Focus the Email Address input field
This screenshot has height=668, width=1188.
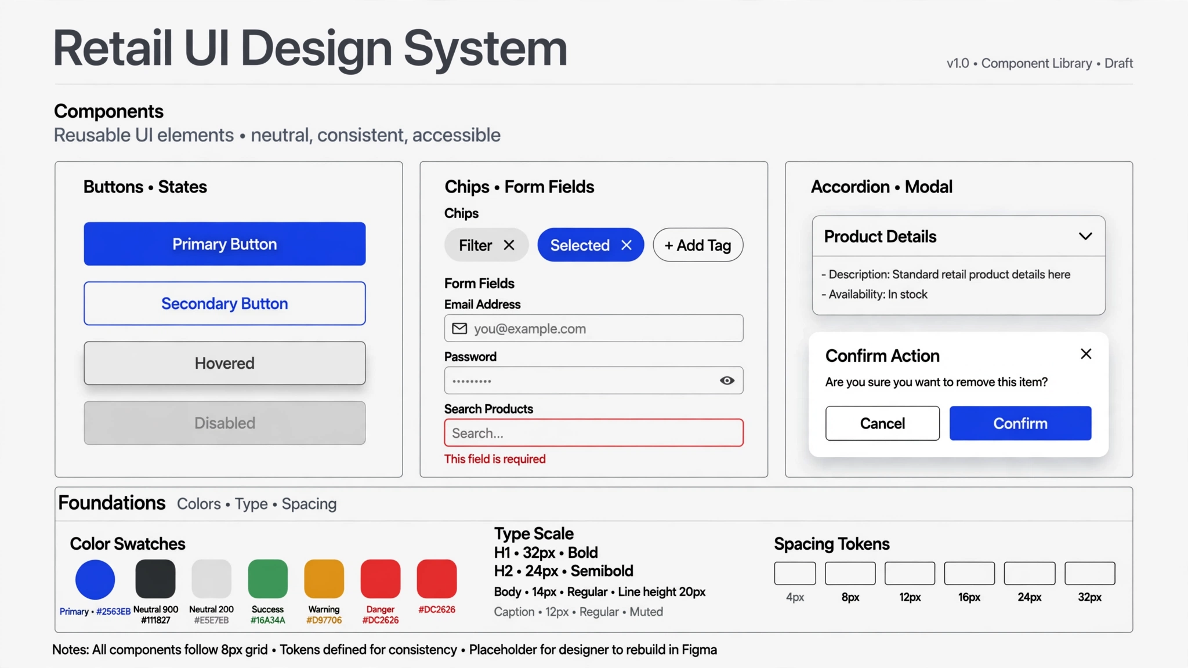pos(593,328)
